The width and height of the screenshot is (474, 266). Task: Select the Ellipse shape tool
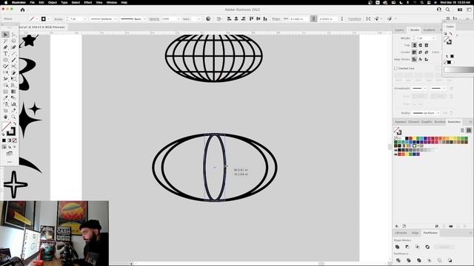click(5, 60)
